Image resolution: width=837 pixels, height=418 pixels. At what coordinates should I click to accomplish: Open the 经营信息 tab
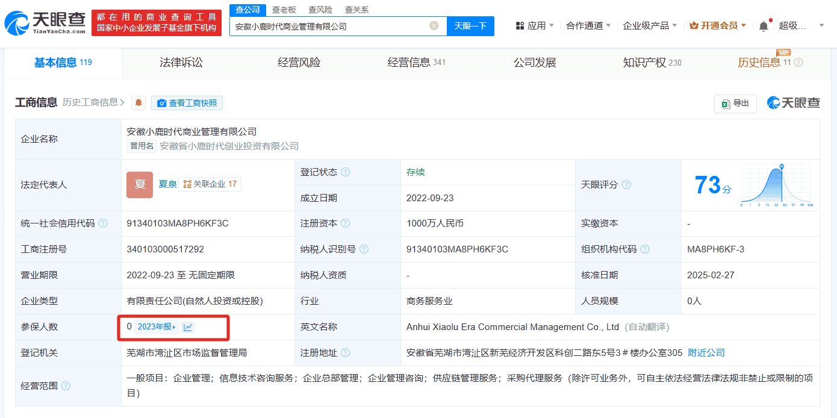[416, 62]
